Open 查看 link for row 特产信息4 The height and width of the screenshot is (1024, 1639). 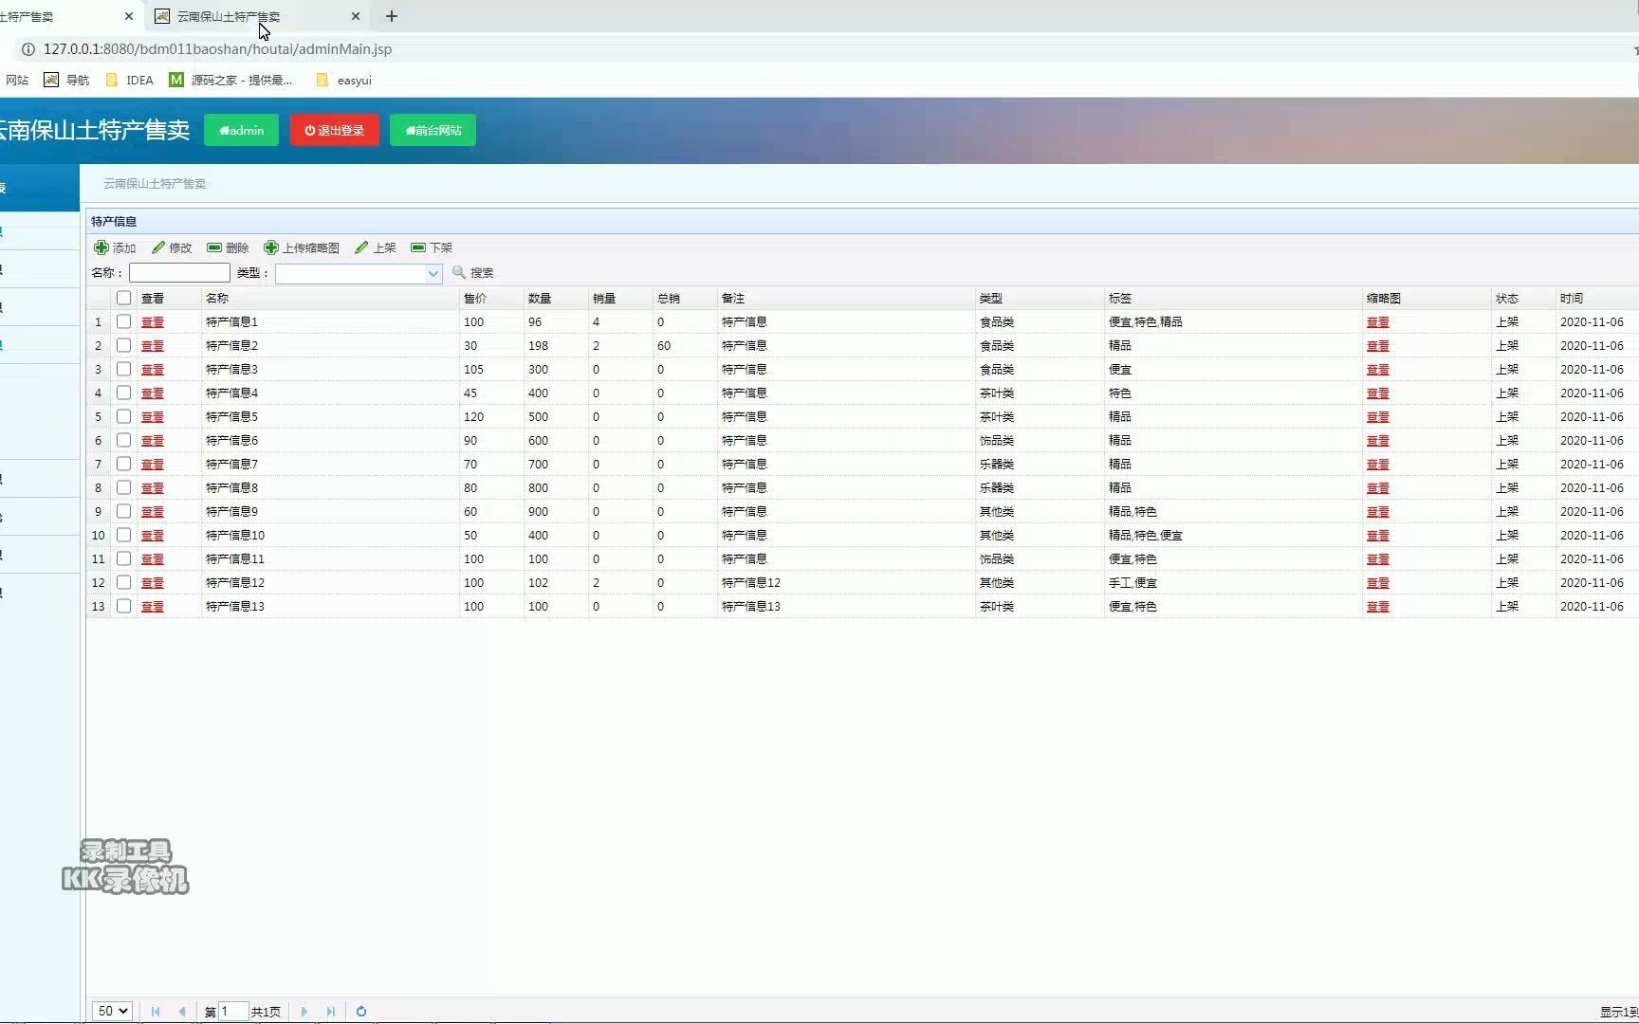pos(153,393)
